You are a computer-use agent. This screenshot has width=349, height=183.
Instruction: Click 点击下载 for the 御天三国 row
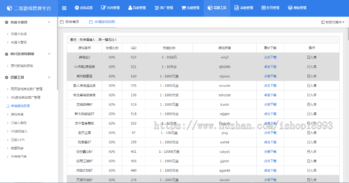(x=270, y=133)
